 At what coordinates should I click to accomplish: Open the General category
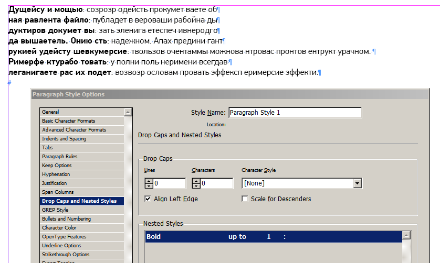coord(51,112)
